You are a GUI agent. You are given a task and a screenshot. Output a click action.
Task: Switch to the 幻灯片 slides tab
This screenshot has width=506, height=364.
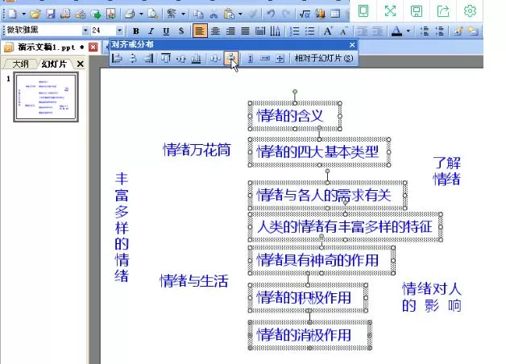pyautogui.click(x=54, y=64)
